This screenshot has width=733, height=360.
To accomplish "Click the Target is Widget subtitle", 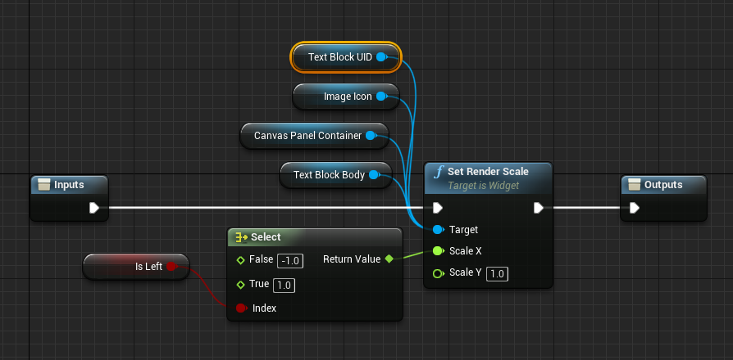I will [x=484, y=186].
